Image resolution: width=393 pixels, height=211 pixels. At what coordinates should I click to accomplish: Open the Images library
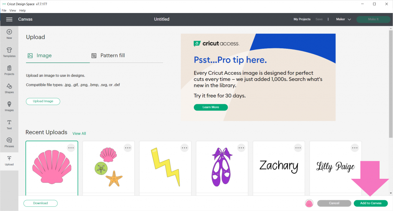pyautogui.click(x=9, y=106)
